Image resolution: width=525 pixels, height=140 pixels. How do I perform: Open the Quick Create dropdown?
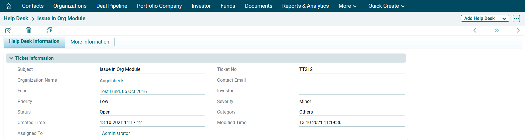click(x=386, y=6)
